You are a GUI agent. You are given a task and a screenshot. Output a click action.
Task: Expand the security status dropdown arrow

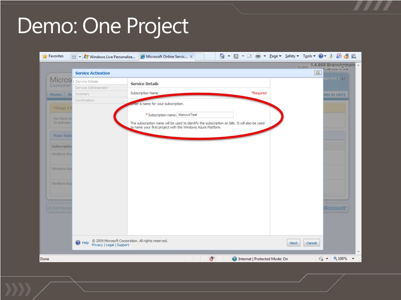(327, 259)
